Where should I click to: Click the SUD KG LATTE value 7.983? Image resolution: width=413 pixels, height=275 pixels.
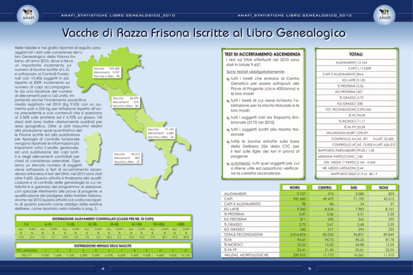click(x=359, y=209)
